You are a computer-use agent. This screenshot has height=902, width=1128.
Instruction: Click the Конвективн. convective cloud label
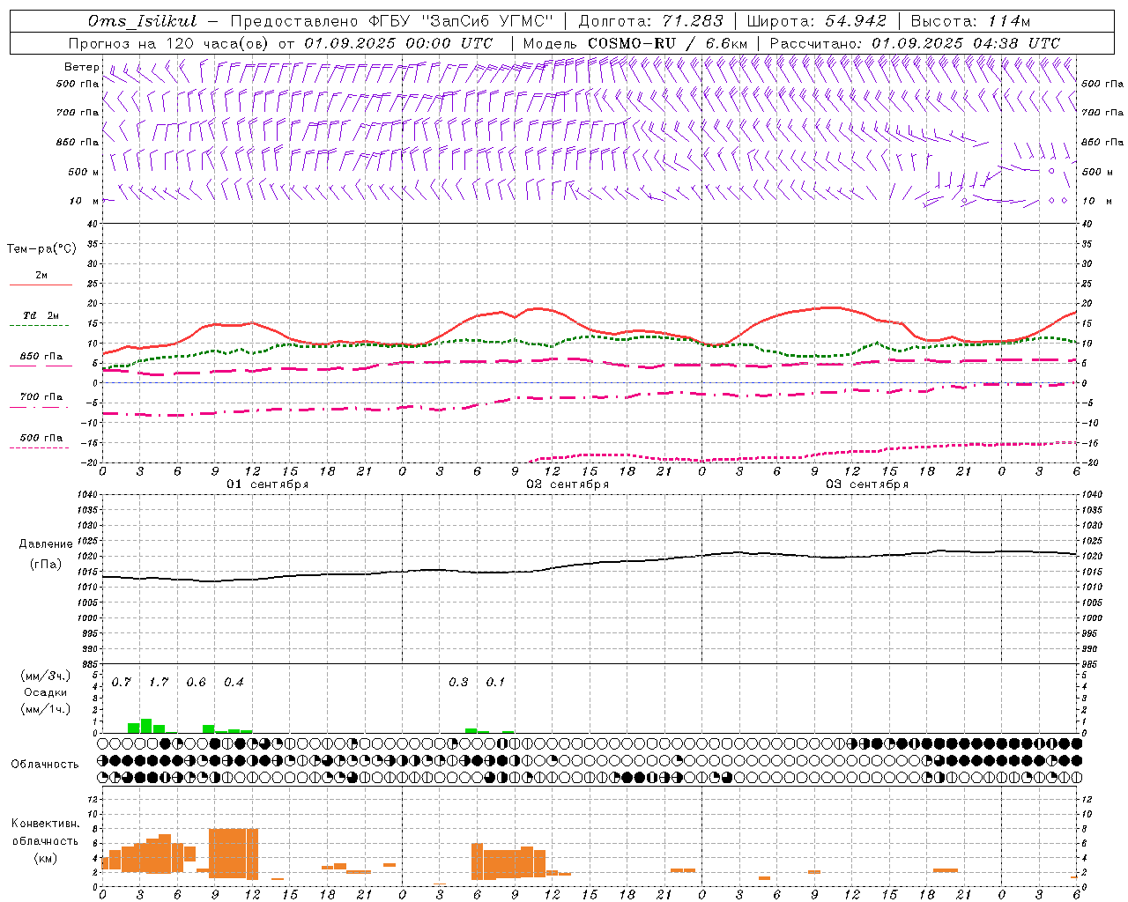pyautogui.click(x=45, y=824)
